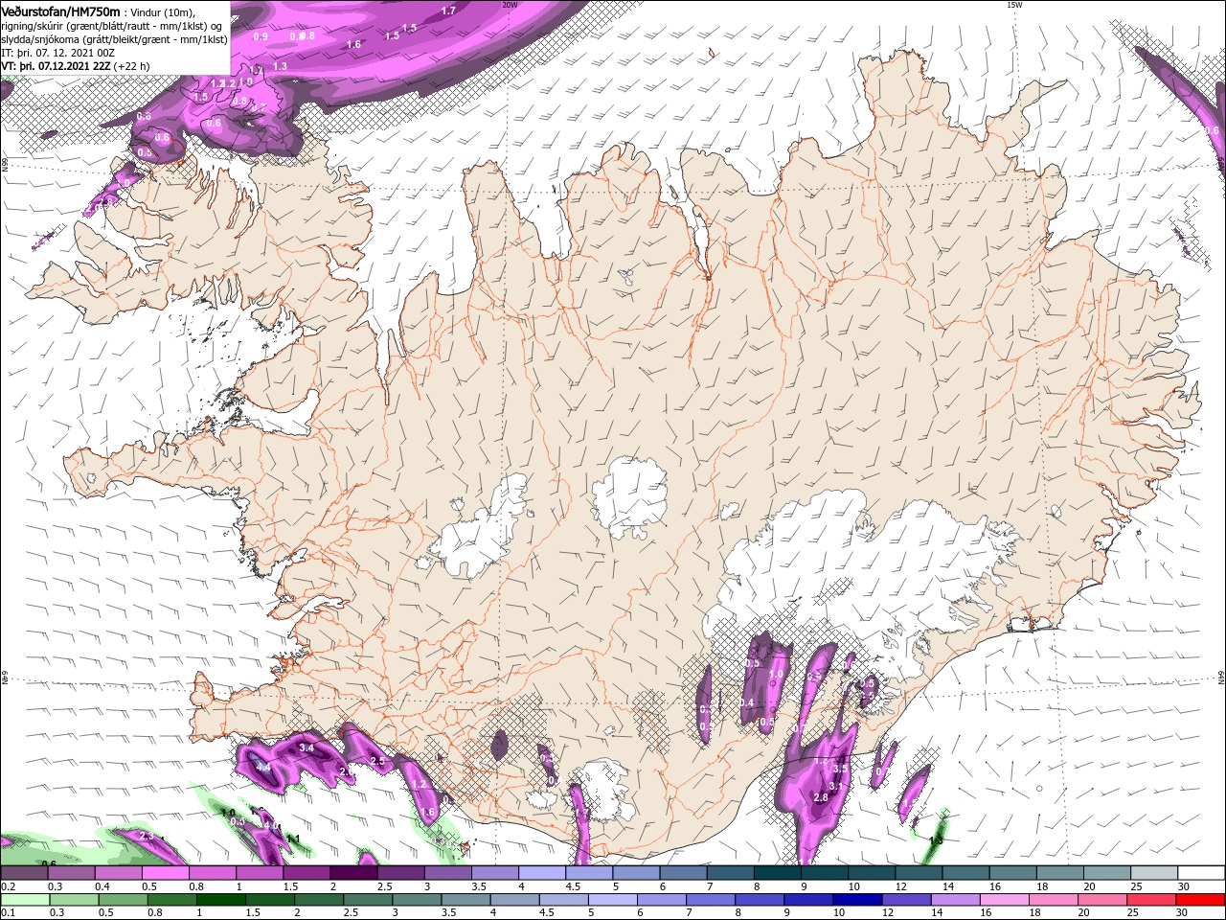Viewport: 1226px width, 920px height.
Task: Click the 'rigning/skúrir' description line
Action: point(111,25)
